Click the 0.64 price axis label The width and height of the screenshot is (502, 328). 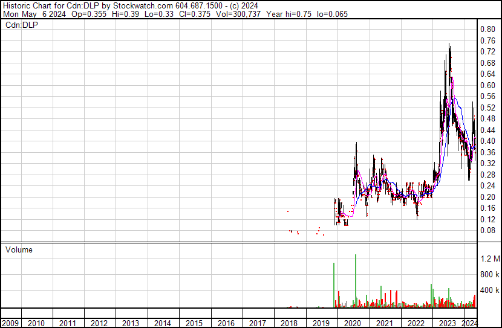(487, 74)
